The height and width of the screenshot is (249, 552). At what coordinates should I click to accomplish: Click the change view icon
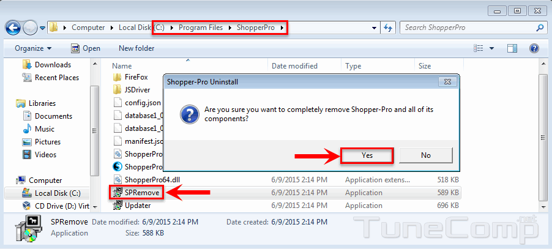(478, 48)
